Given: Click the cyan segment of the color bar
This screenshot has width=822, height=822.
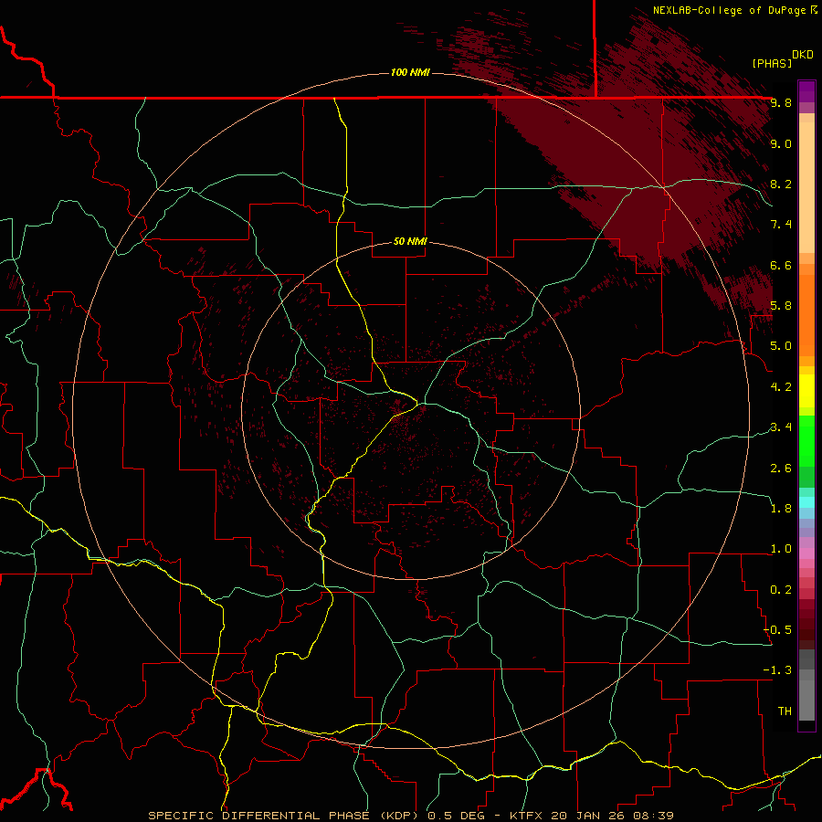Looking at the screenshot, I should (x=806, y=502).
